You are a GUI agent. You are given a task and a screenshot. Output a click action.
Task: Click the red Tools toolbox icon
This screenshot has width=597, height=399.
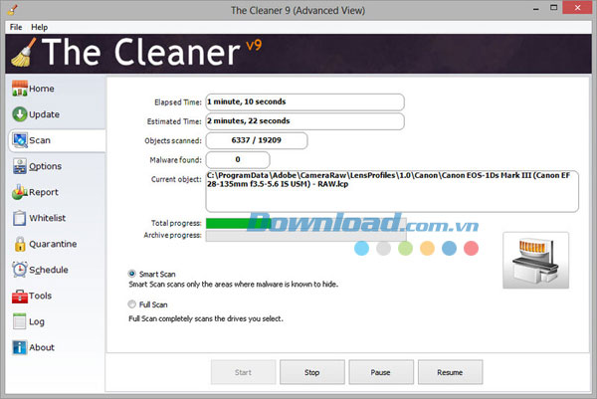(x=20, y=296)
